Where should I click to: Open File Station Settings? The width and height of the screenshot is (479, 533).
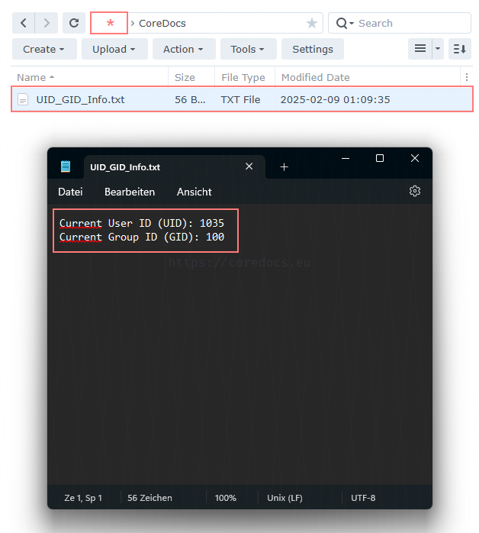coord(312,49)
